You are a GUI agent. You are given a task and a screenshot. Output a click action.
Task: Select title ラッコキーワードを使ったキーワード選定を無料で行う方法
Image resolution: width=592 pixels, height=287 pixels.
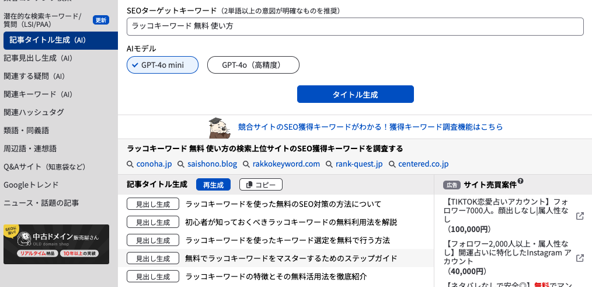(x=287, y=240)
